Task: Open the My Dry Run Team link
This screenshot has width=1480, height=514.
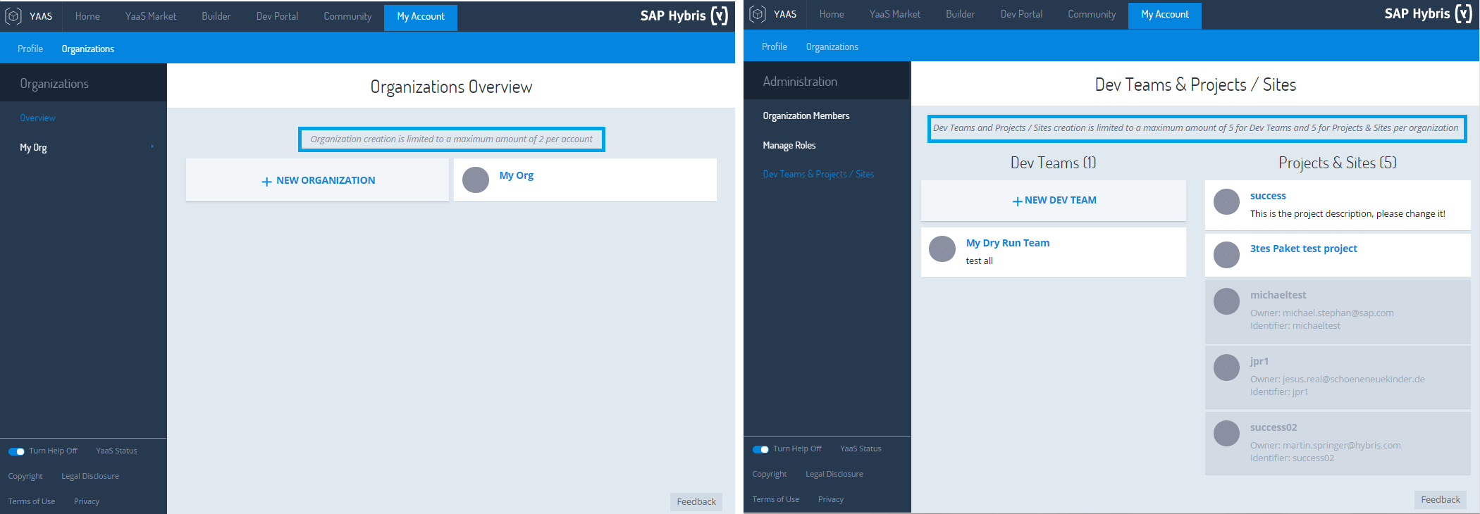Action: click(1008, 243)
